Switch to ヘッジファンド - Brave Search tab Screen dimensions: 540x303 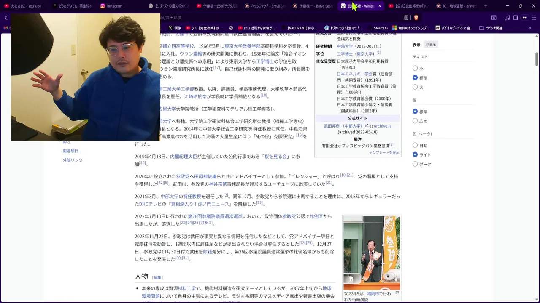[x=266, y=6]
